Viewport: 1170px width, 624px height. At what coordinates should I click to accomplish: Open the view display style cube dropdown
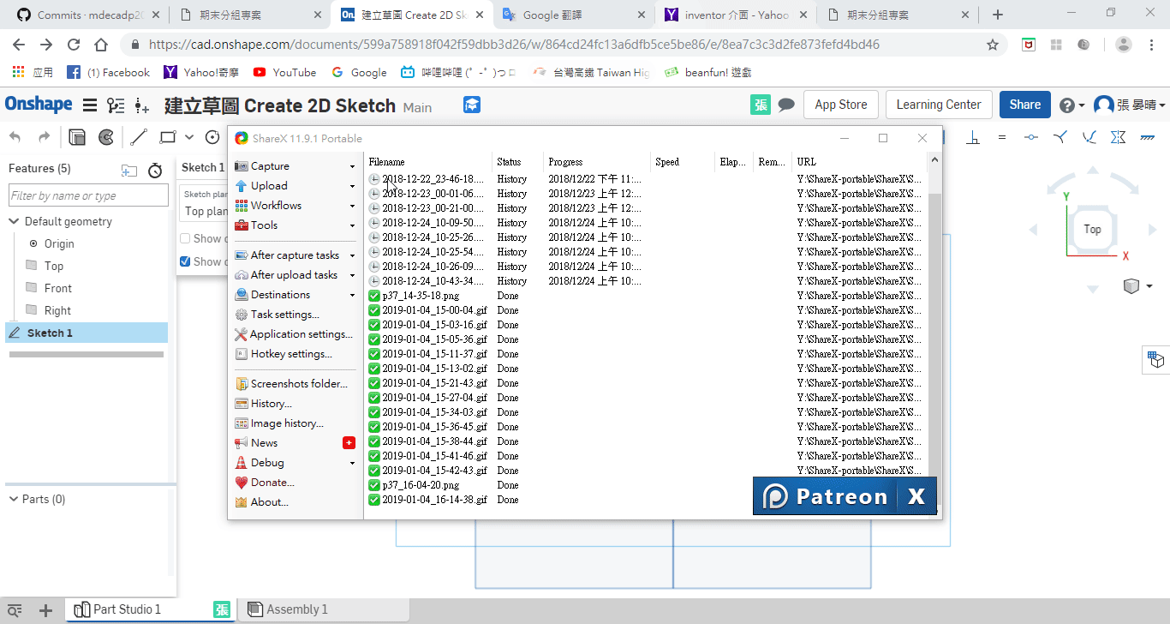tap(1137, 286)
